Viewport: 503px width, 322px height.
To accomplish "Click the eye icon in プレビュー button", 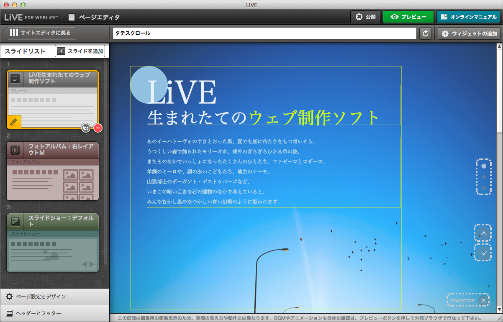I will (x=394, y=17).
